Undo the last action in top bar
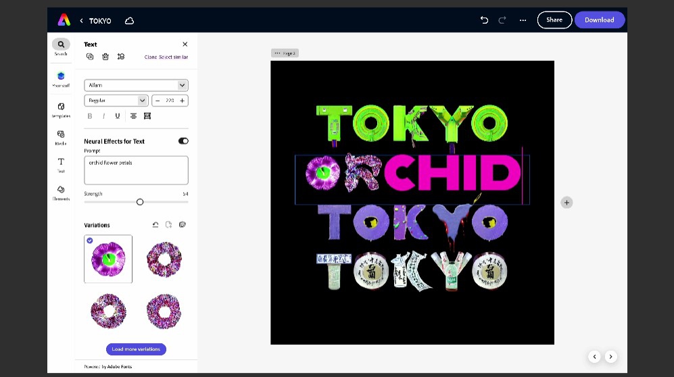The height and width of the screenshot is (377, 674). pos(484,20)
